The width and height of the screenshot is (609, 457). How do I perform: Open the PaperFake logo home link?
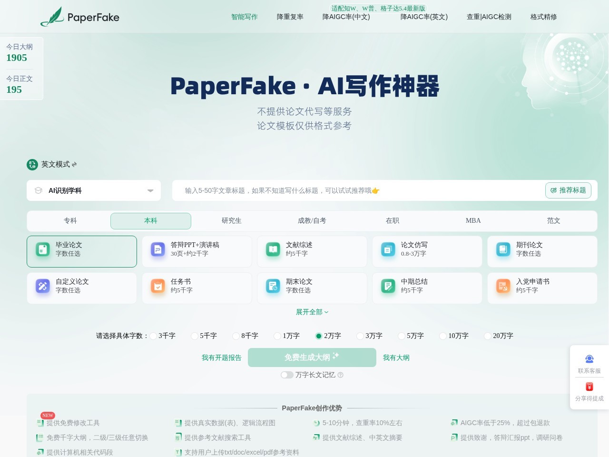point(80,17)
